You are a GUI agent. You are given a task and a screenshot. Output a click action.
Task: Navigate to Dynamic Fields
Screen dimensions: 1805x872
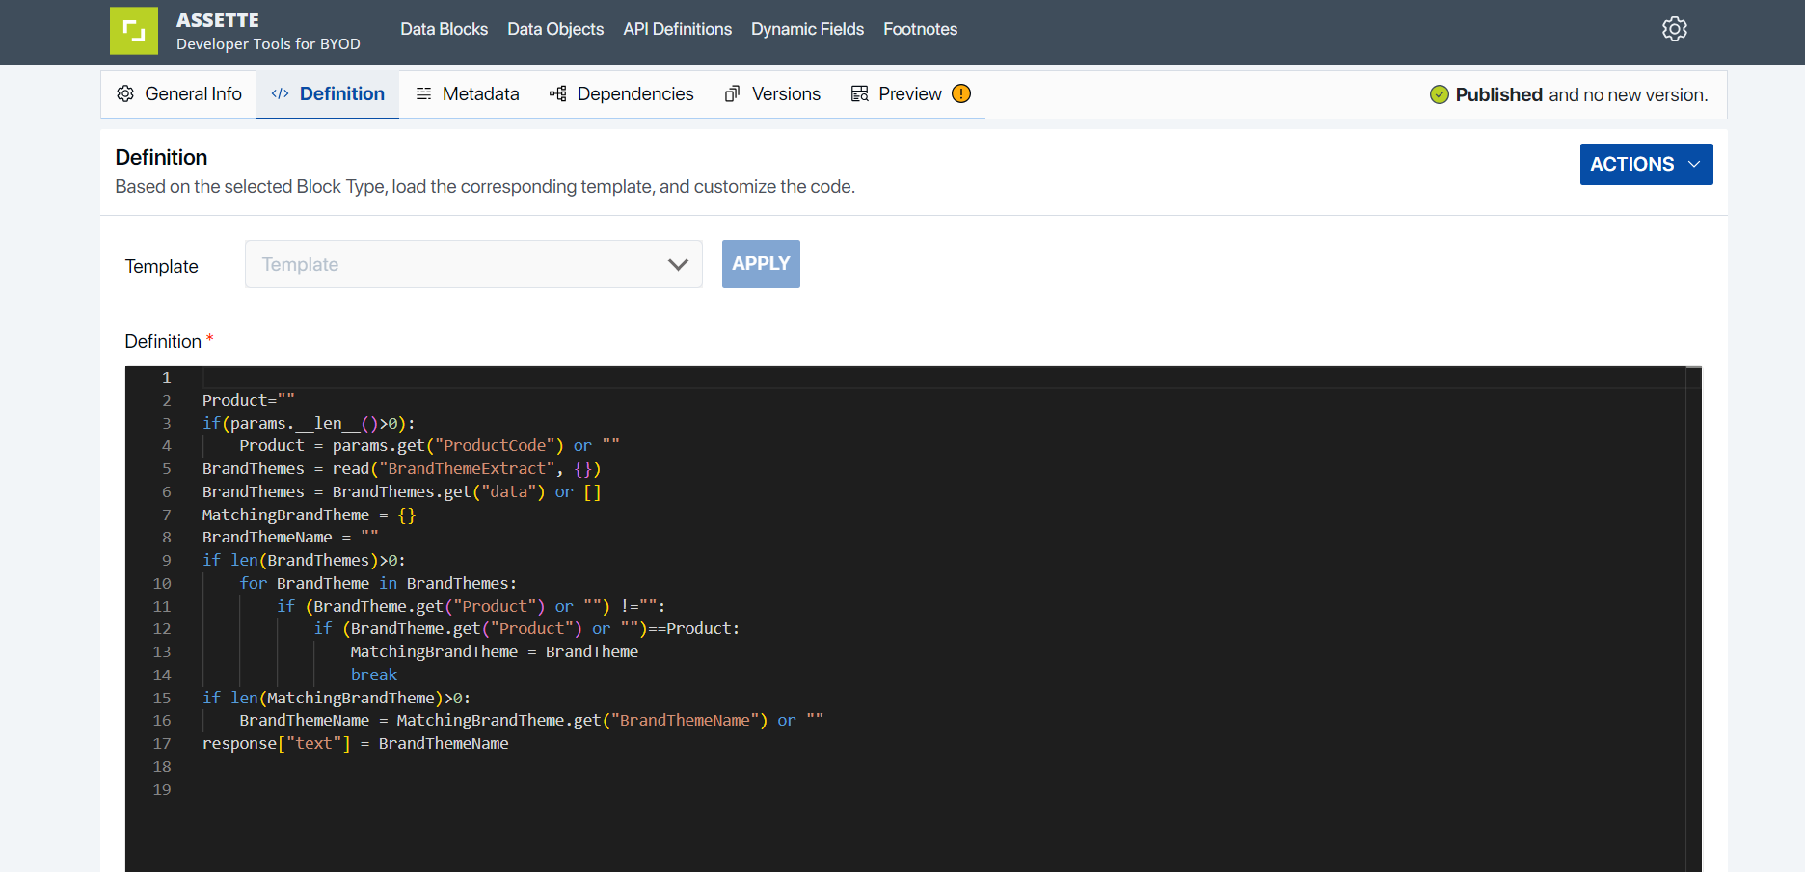pos(807,29)
